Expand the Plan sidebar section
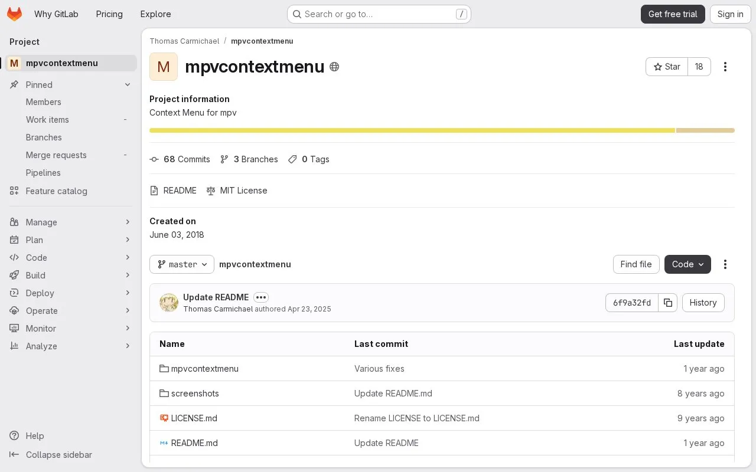The width and height of the screenshot is (756, 472). (71, 240)
